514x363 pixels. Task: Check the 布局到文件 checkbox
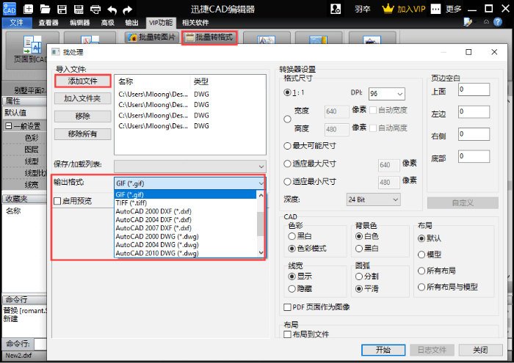click(x=288, y=334)
